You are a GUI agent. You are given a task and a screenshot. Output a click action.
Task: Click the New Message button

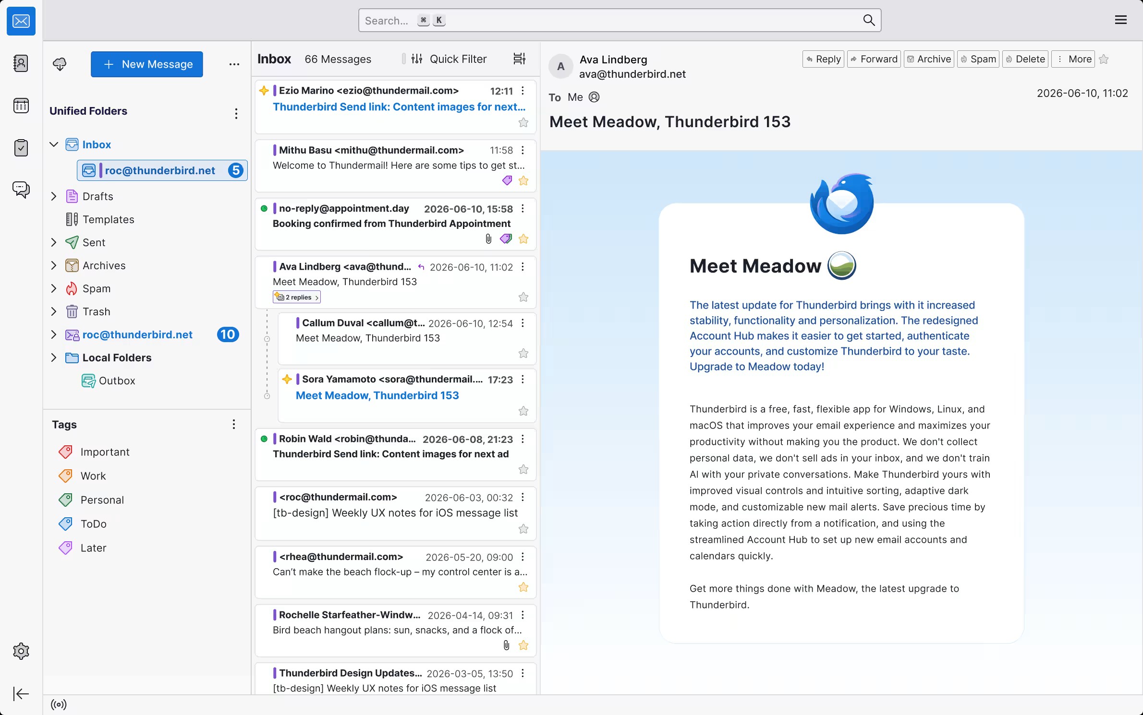(147, 64)
